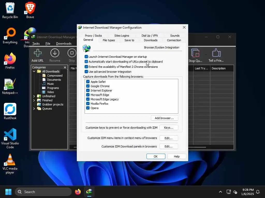Click the Help button in configuration
The width and height of the screenshot is (265, 198).
(176, 156)
